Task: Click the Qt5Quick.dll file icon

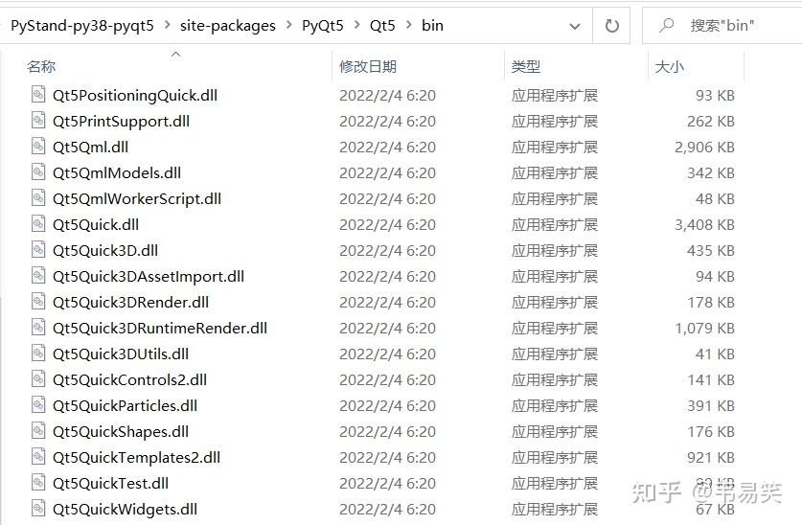Action: click(38, 224)
